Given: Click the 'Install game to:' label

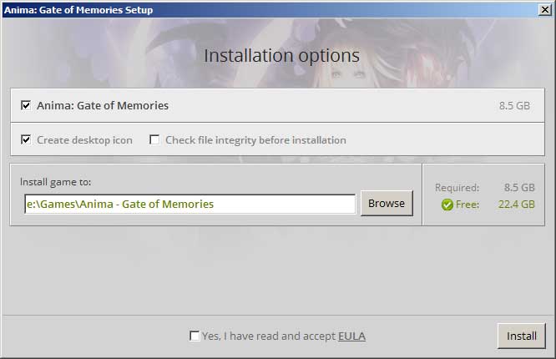Looking at the screenshot, I should tap(56, 182).
